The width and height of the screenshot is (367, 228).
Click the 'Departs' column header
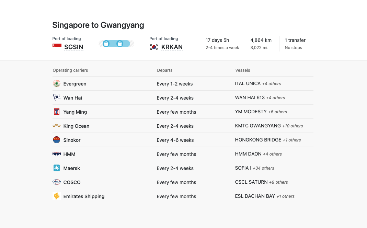coord(164,70)
